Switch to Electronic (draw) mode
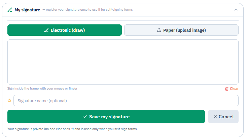This screenshot has width=247, height=139. [x=65, y=30]
